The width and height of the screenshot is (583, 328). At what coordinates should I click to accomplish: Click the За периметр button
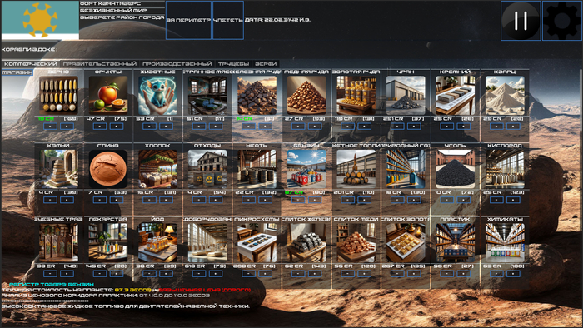(x=188, y=21)
